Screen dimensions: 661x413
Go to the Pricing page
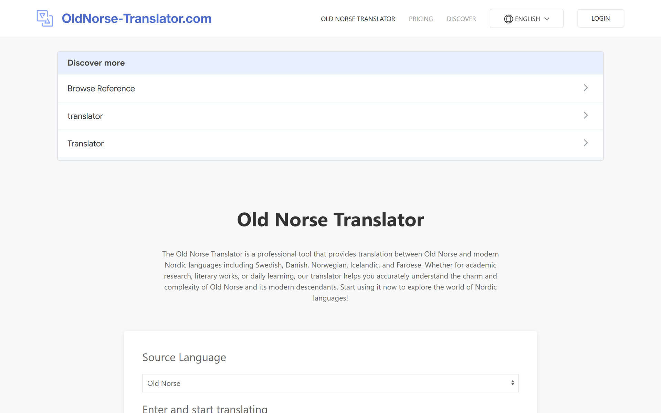point(421,19)
